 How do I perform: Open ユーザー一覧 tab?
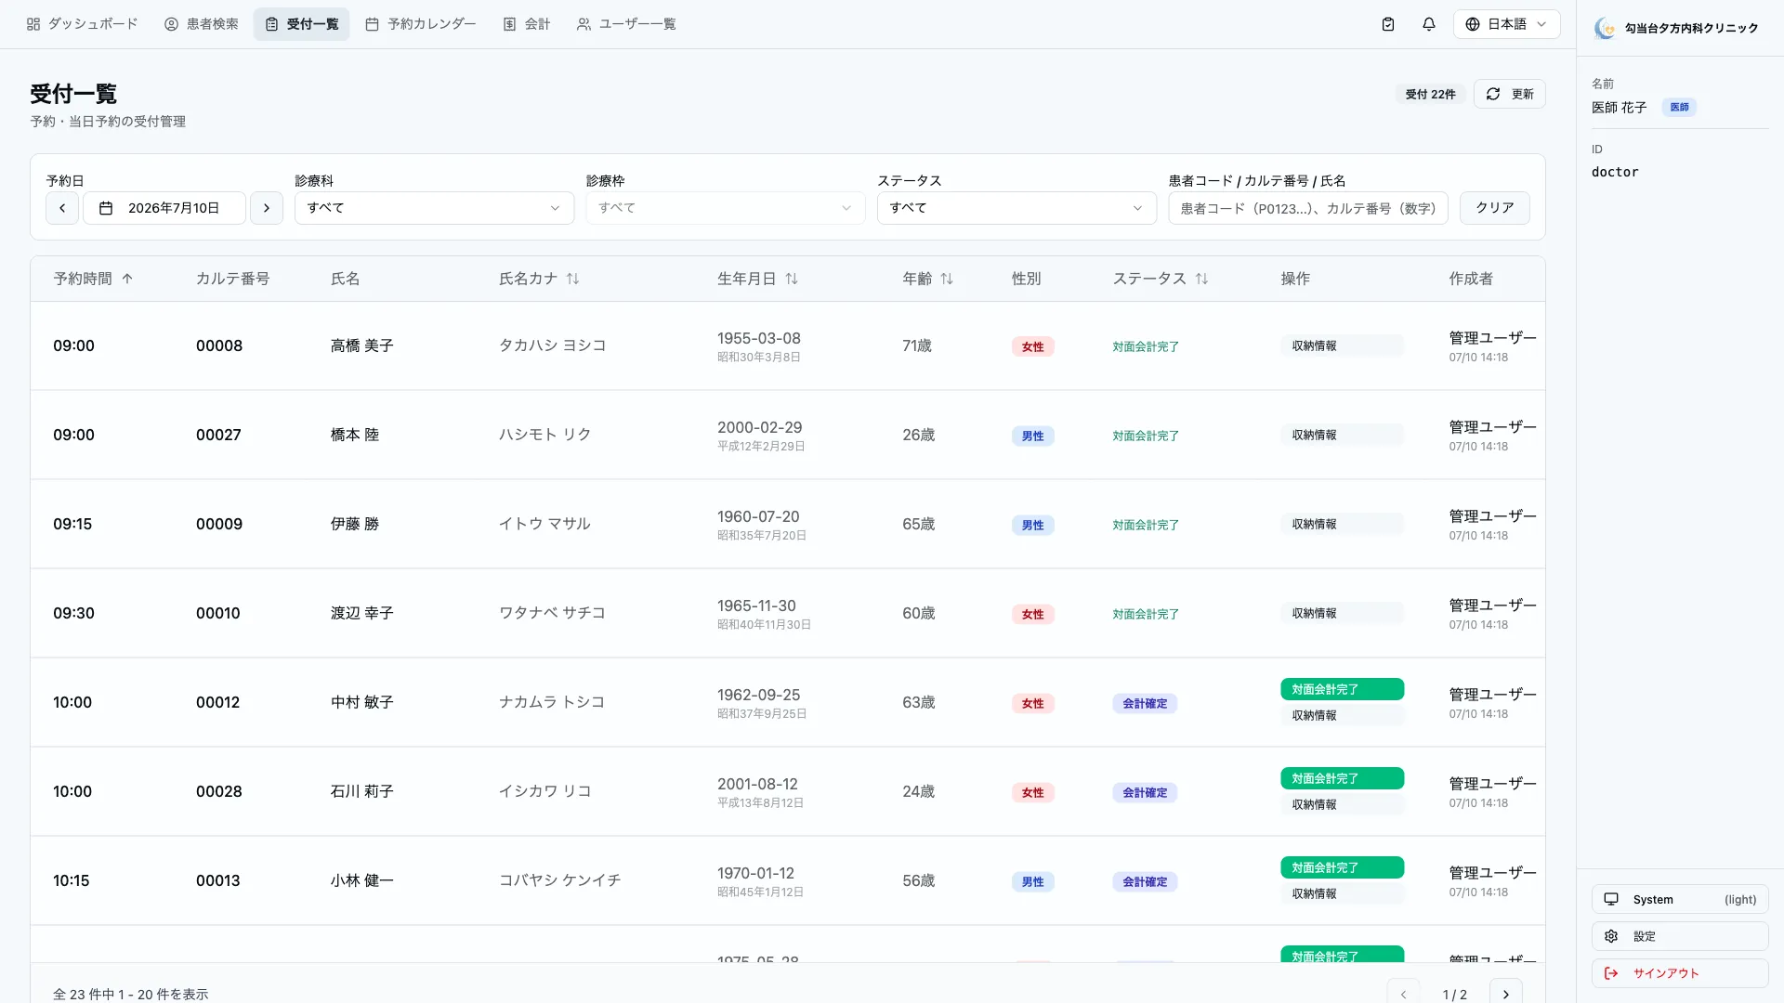click(626, 24)
